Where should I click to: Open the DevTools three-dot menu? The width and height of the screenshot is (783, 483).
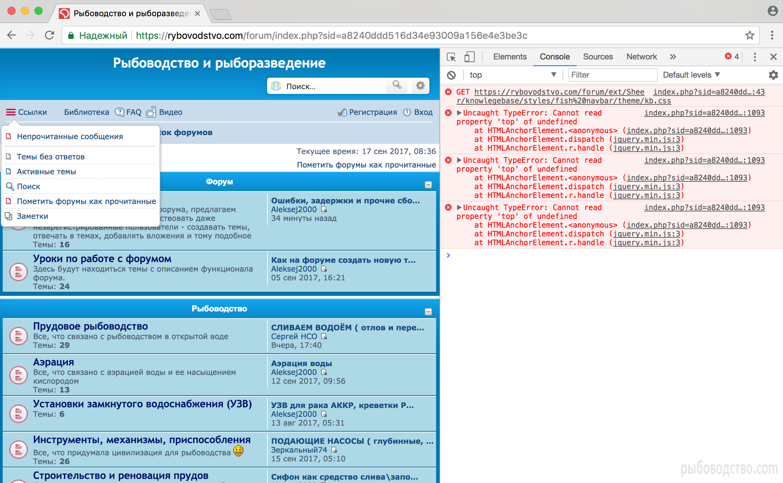click(x=755, y=57)
